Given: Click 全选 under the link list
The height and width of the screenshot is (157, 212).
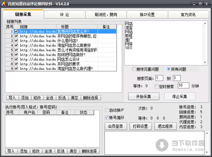Looking at the screenshot, I should tap(49, 98).
